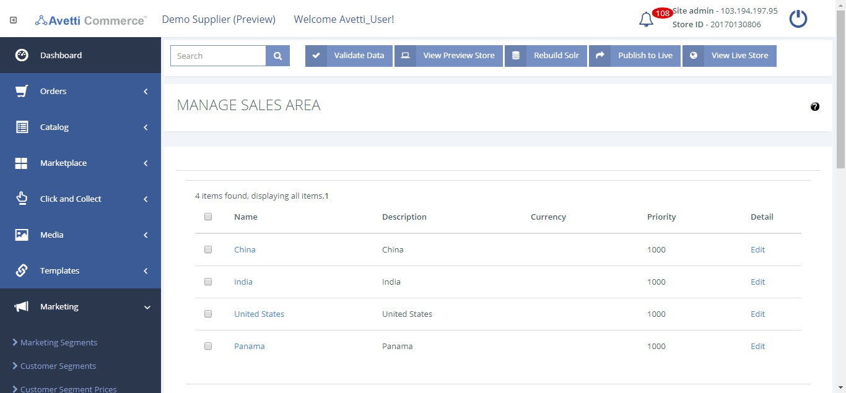Open the Media sidebar menu
Image resolution: width=846 pixels, height=393 pixels.
click(x=81, y=235)
